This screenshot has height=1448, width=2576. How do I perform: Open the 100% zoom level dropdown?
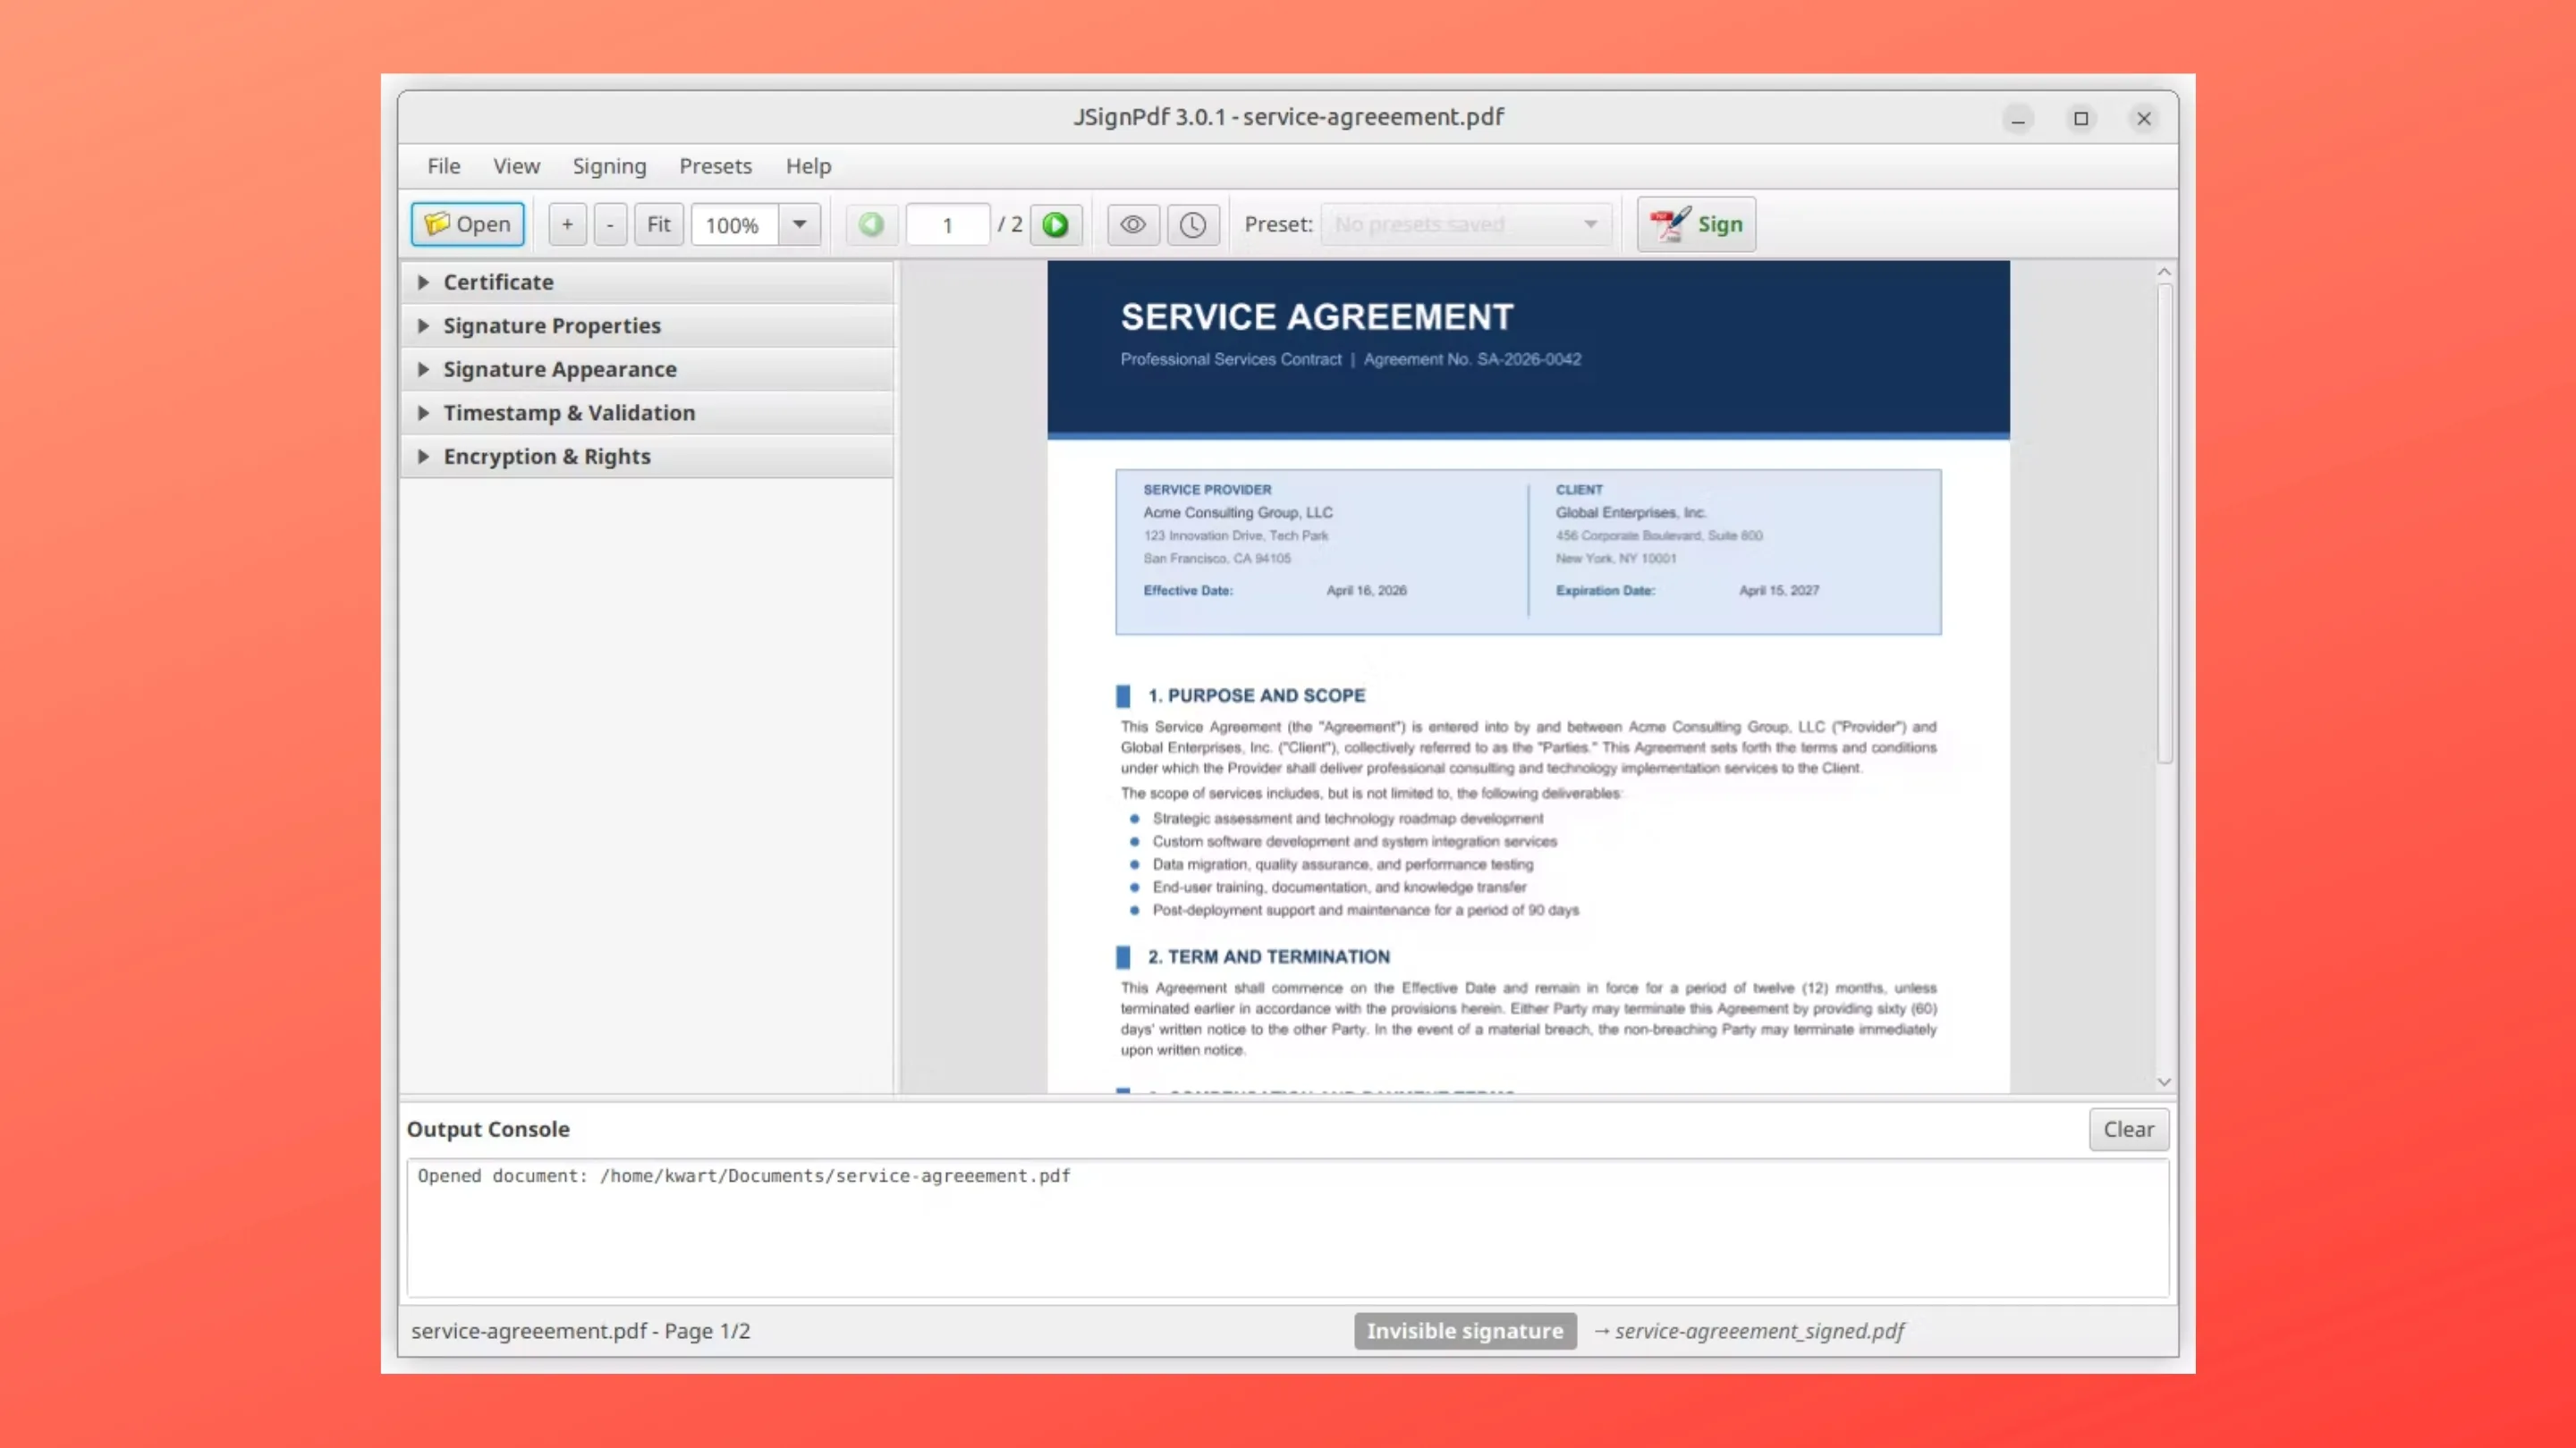coord(799,223)
